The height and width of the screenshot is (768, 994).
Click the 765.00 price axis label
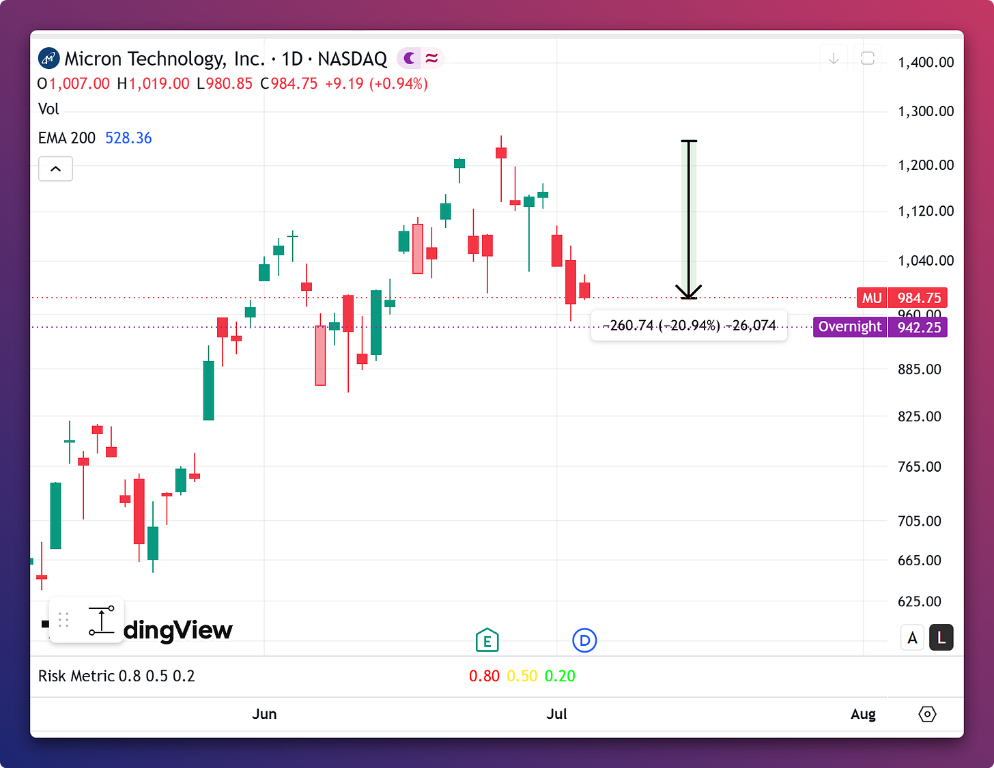pyautogui.click(x=919, y=467)
